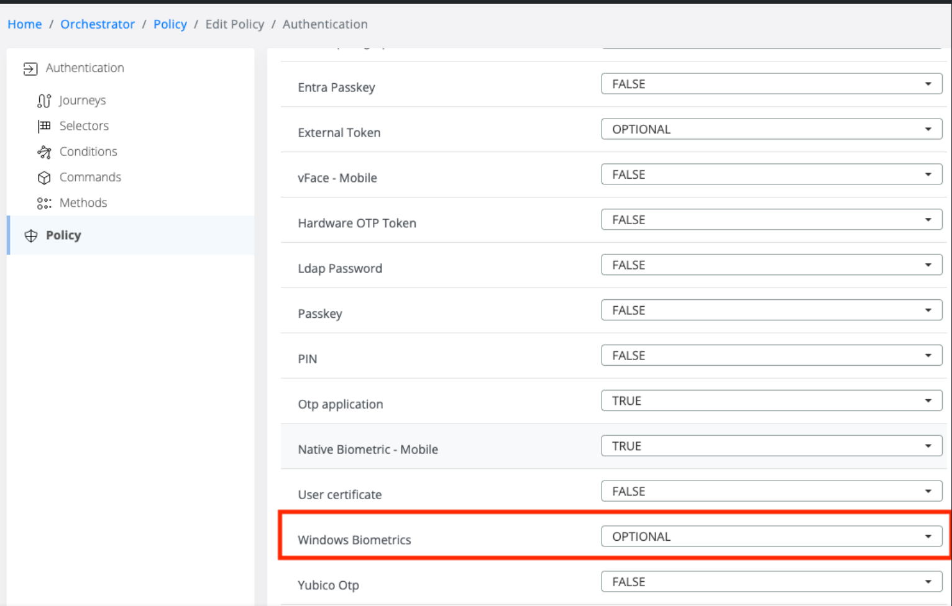Click the Methods dots icon

click(x=44, y=203)
